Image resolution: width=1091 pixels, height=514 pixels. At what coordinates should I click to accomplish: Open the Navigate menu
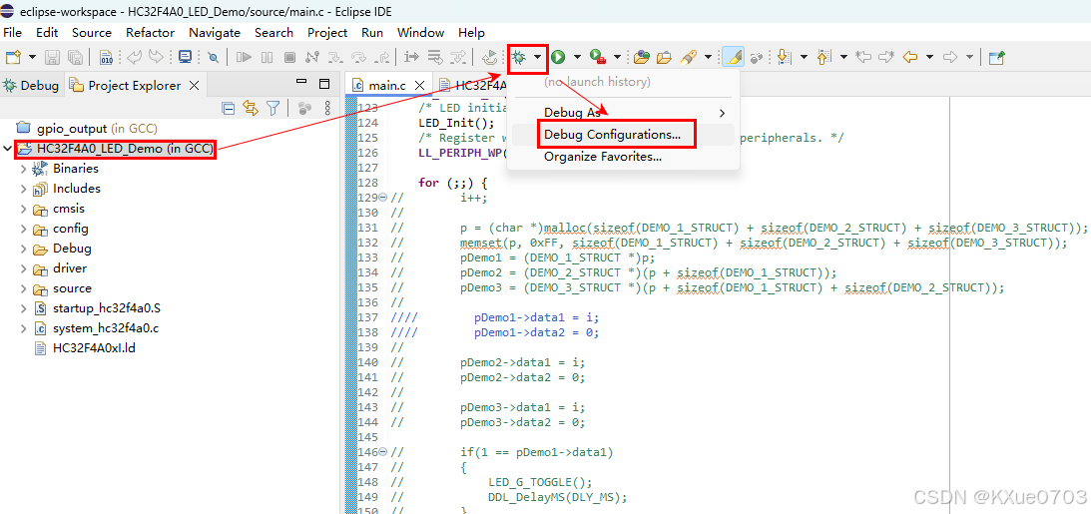click(215, 32)
